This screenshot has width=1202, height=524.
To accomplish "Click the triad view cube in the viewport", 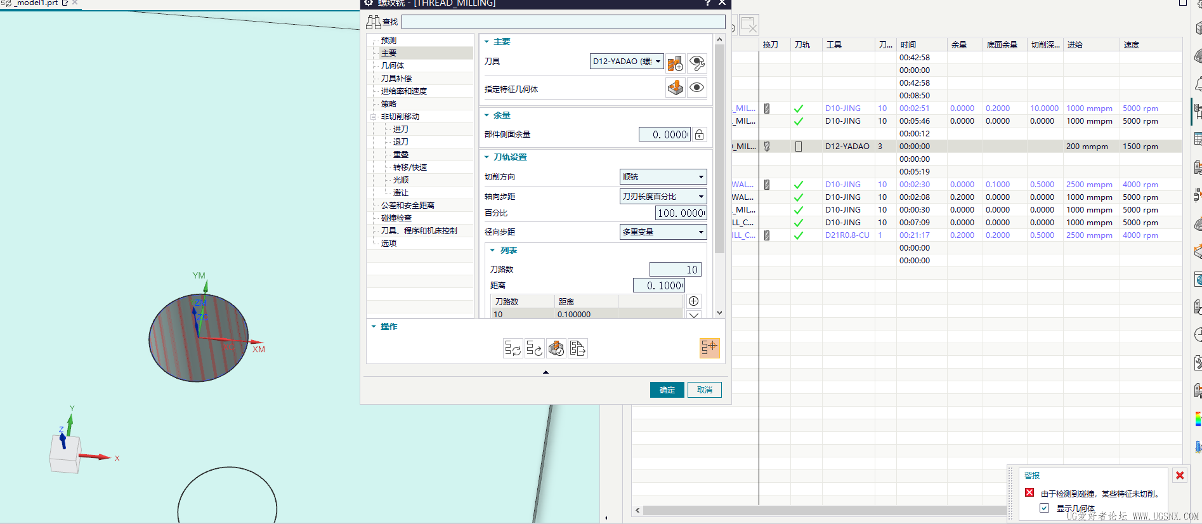I will (65, 454).
